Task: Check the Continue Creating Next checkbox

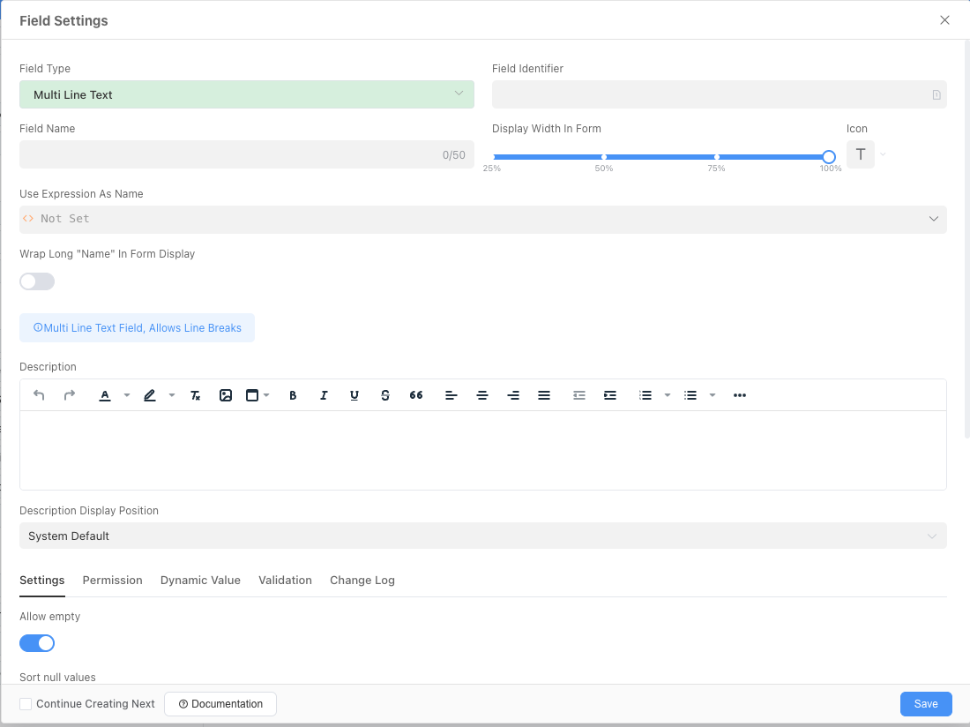Action: click(26, 704)
